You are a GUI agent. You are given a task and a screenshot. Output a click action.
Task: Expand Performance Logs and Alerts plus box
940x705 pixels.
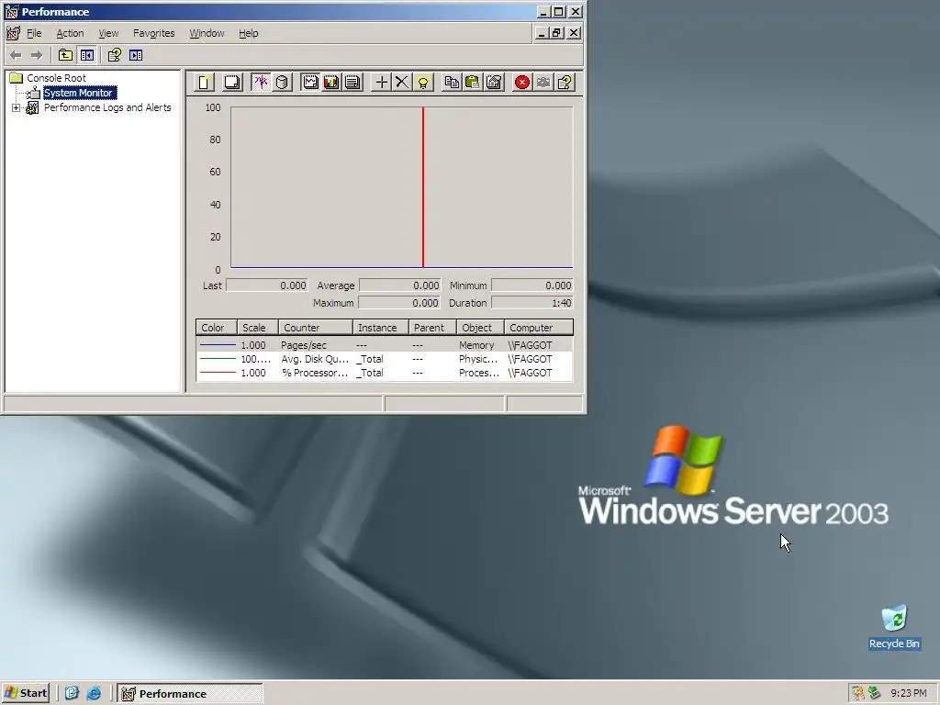17,107
